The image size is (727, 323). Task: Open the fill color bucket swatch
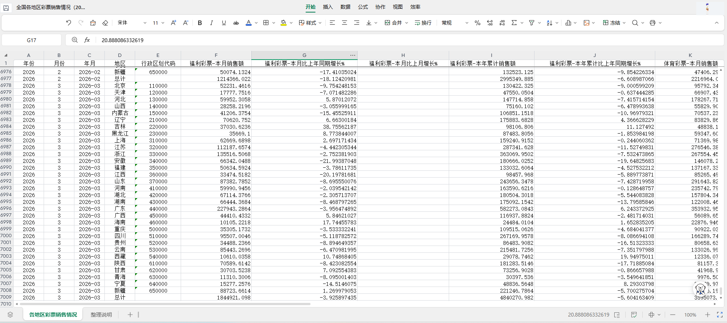[x=284, y=23]
